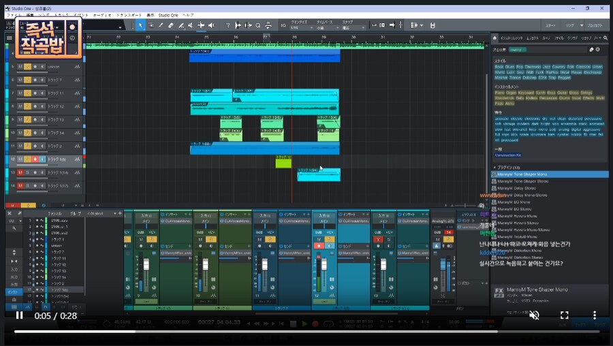Select トラック 12 in mixer channel list
The image size is (613, 346).
pos(58,265)
